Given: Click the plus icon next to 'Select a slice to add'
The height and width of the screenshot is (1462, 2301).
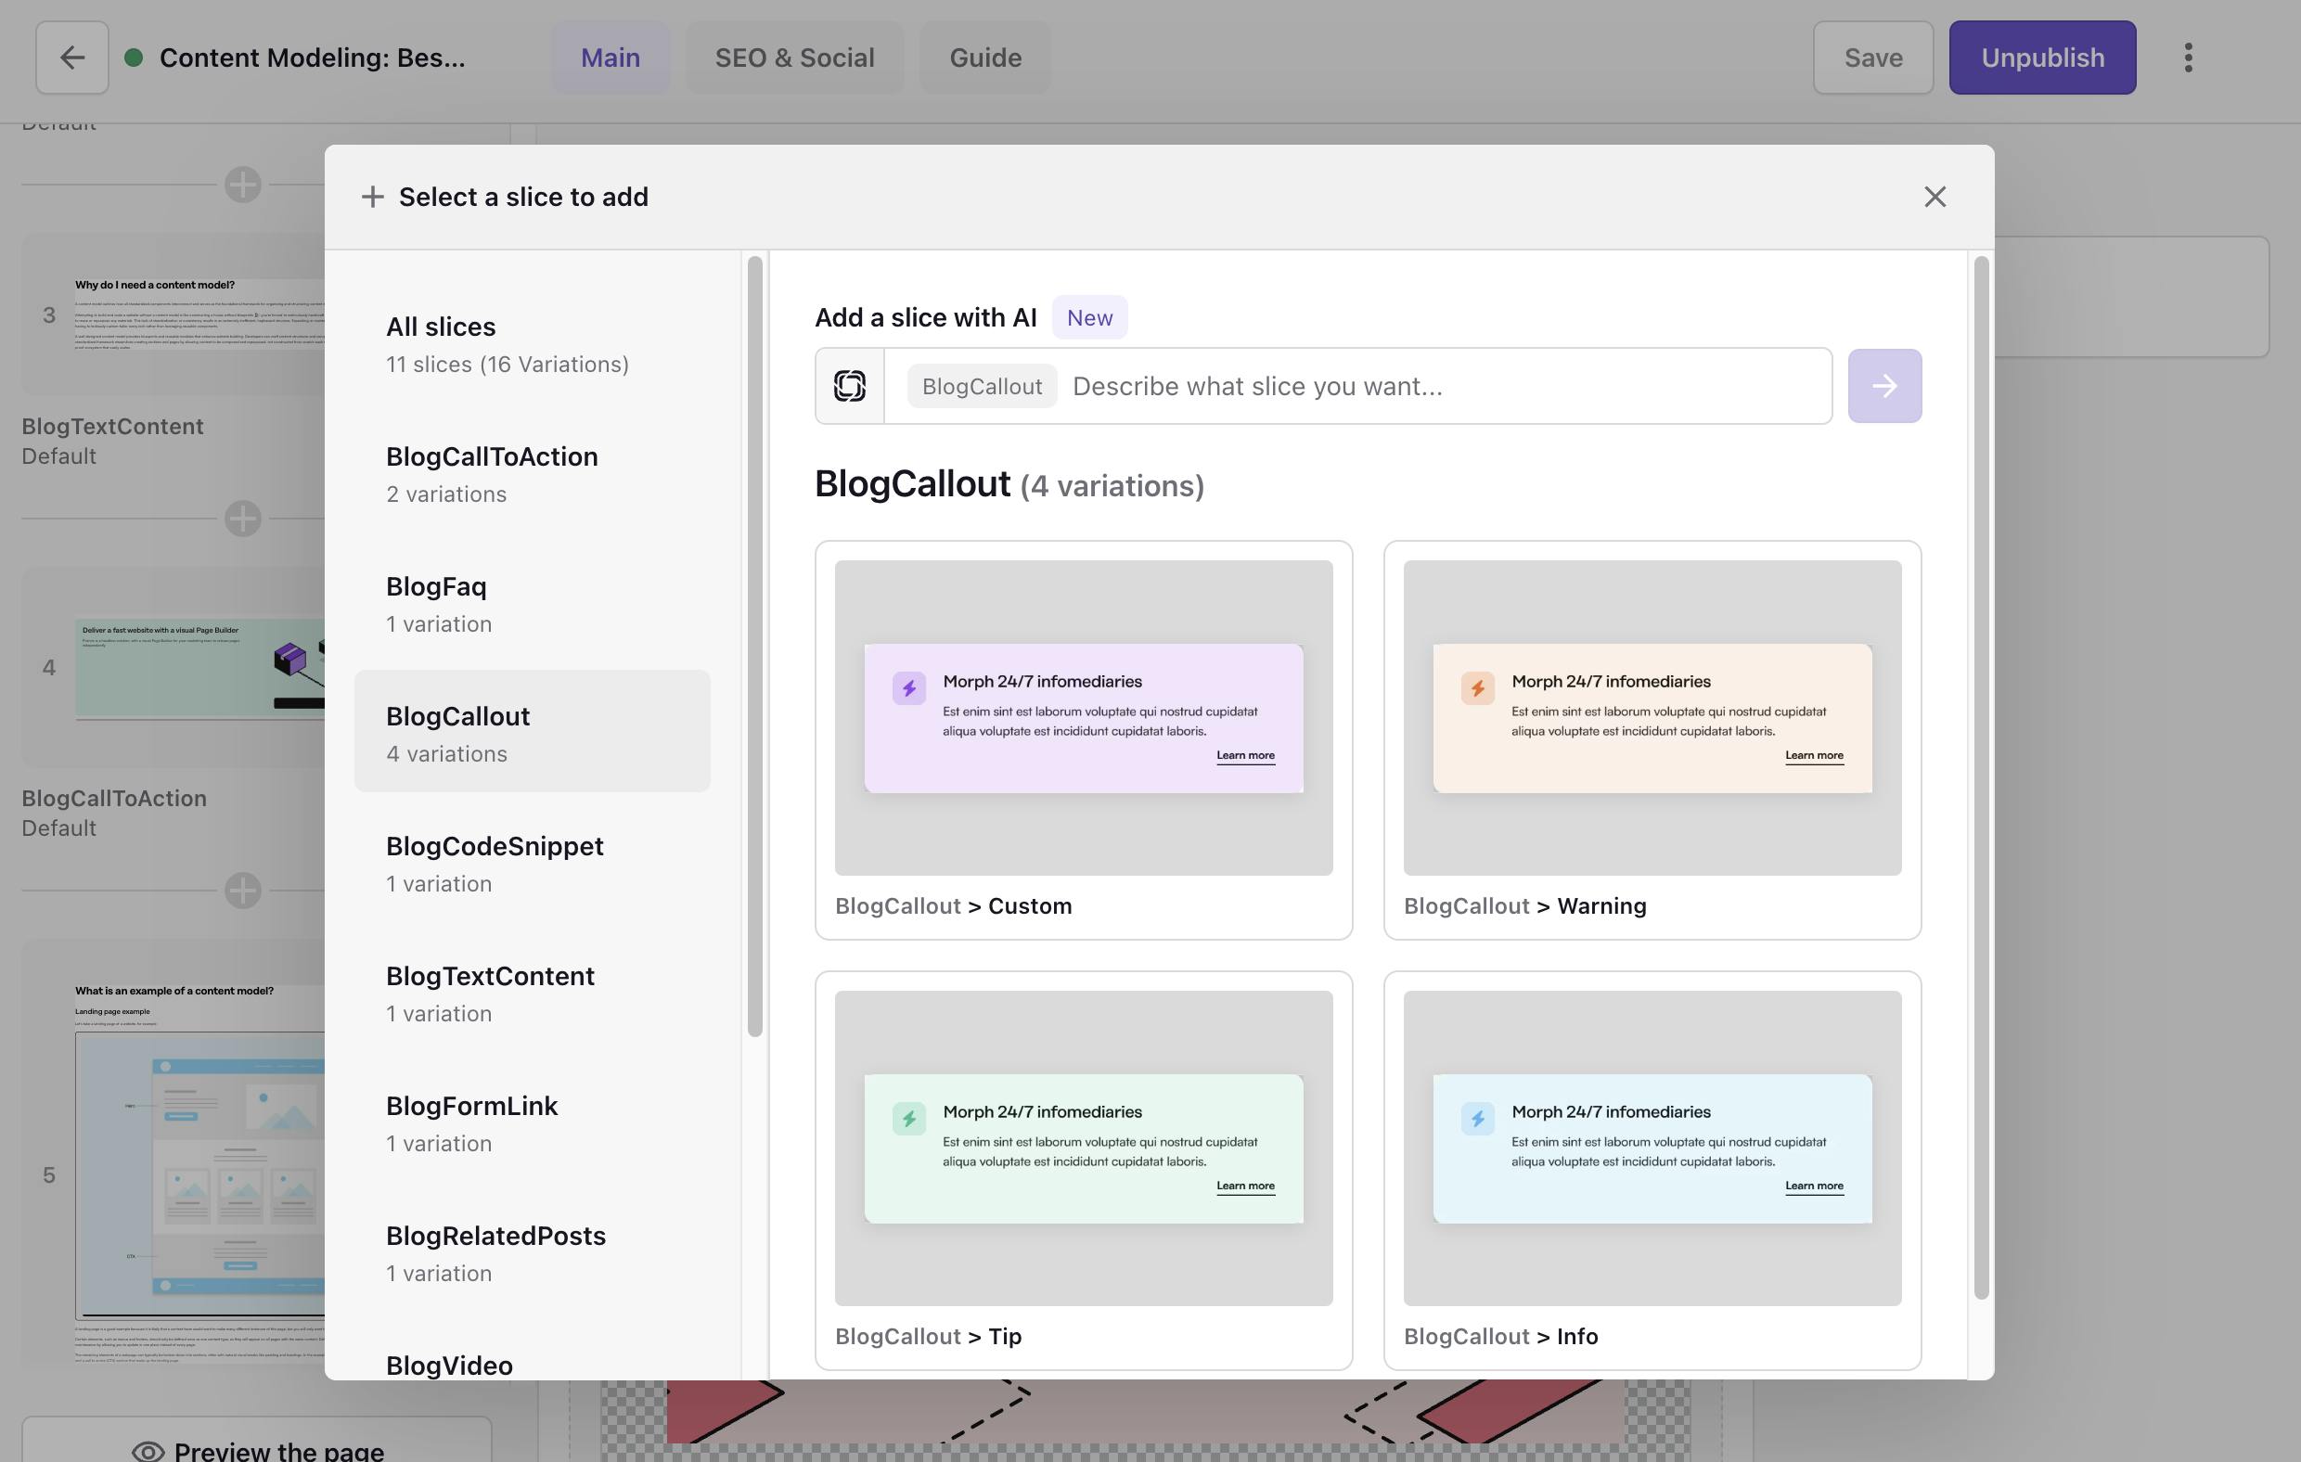Looking at the screenshot, I should click(x=372, y=197).
